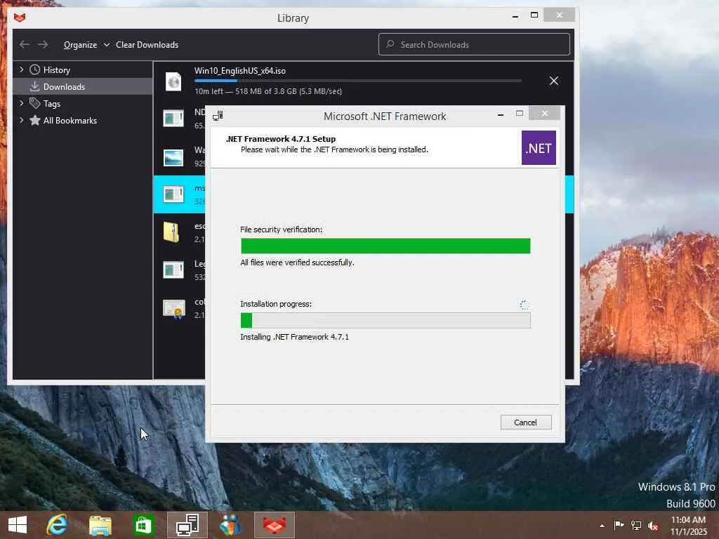This screenshot has height=539, width=719.
Task: Switch to the red browser taskbar icon
Action: (x=275, y=525)
